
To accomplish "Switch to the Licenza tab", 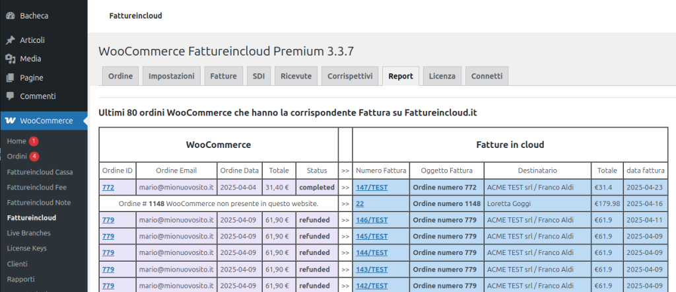I will point(442,77).
